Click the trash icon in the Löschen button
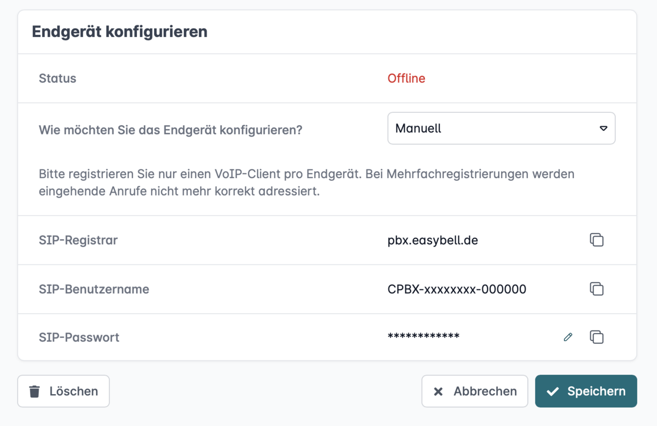 (34, 392)
